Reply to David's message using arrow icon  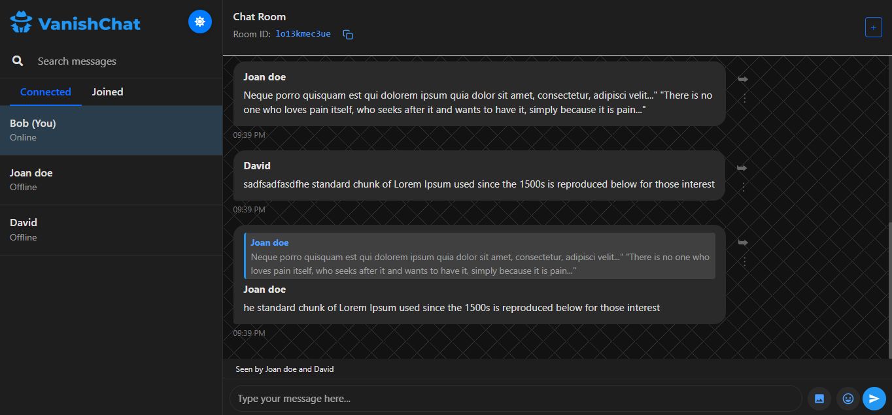point(742,168)
